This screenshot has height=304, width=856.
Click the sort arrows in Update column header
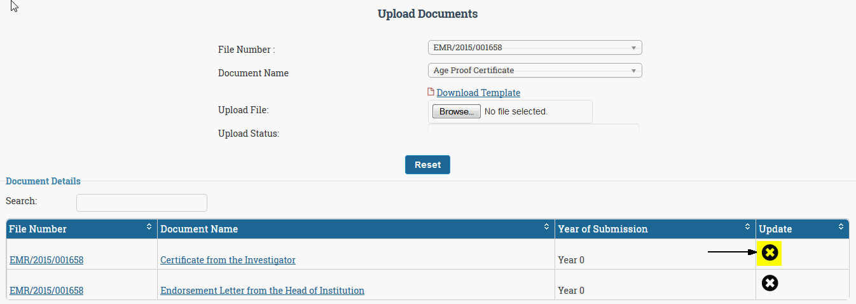click(x=841, y=227)
